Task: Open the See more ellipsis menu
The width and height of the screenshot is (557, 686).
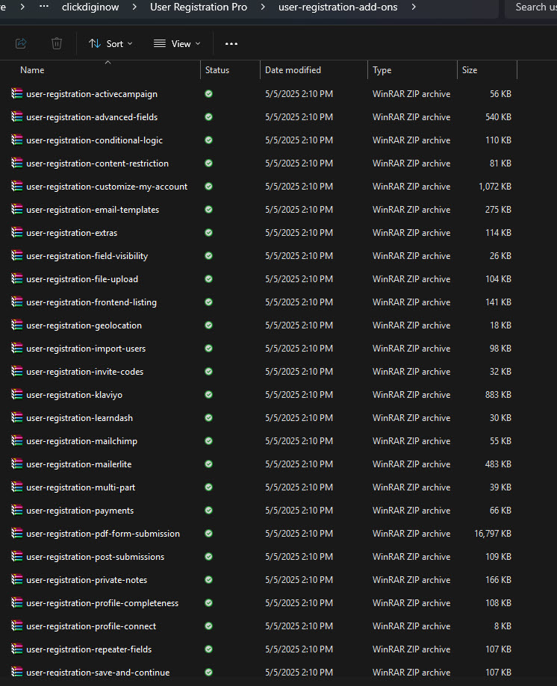Action: [231, 44]
